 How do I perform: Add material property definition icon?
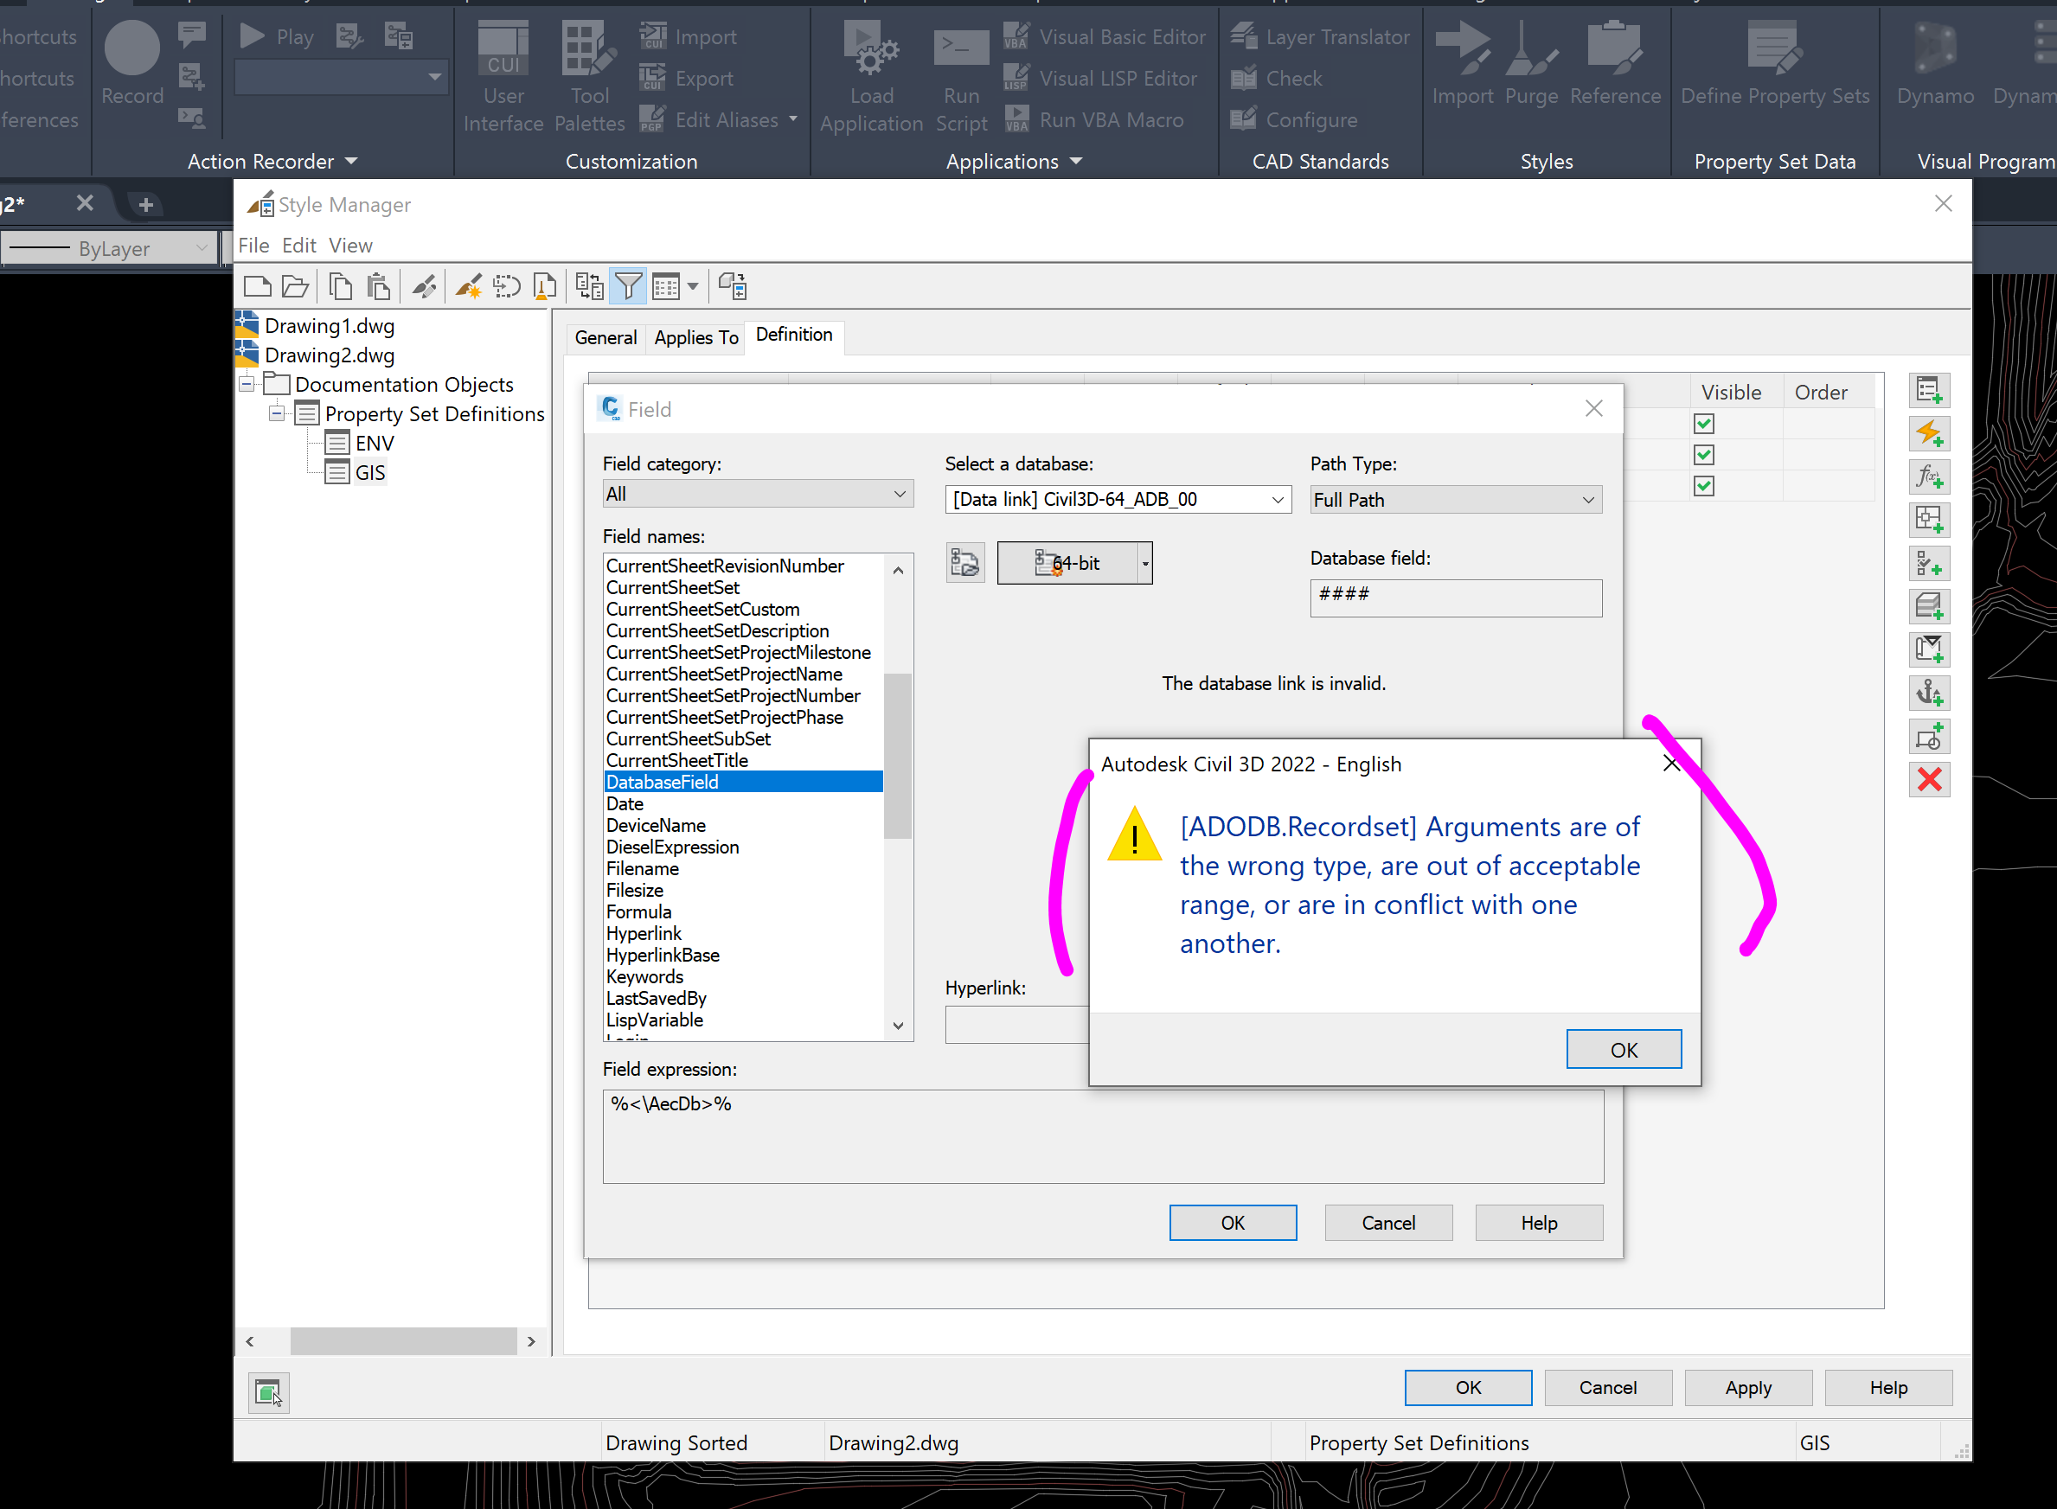[x=1929, y=605]
